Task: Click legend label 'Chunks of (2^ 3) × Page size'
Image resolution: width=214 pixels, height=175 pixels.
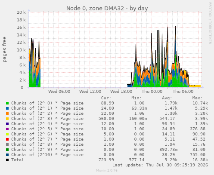Action: (x=47, y=119)
